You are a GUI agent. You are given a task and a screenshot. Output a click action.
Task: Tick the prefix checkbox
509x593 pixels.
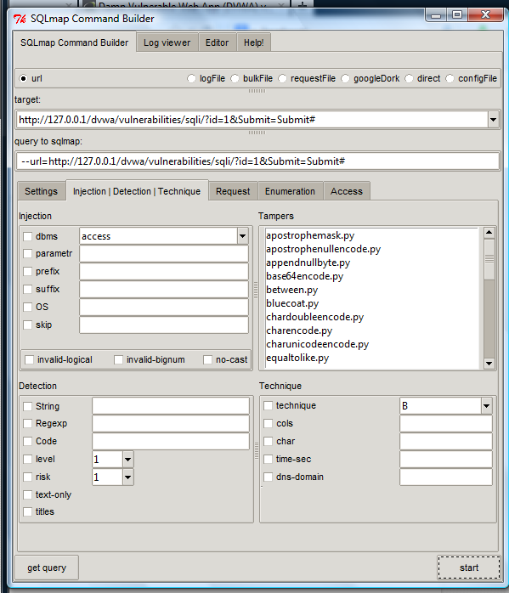click(27, 271)
